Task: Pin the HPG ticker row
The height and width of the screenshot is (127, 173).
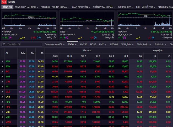Action: coord(2,107)
